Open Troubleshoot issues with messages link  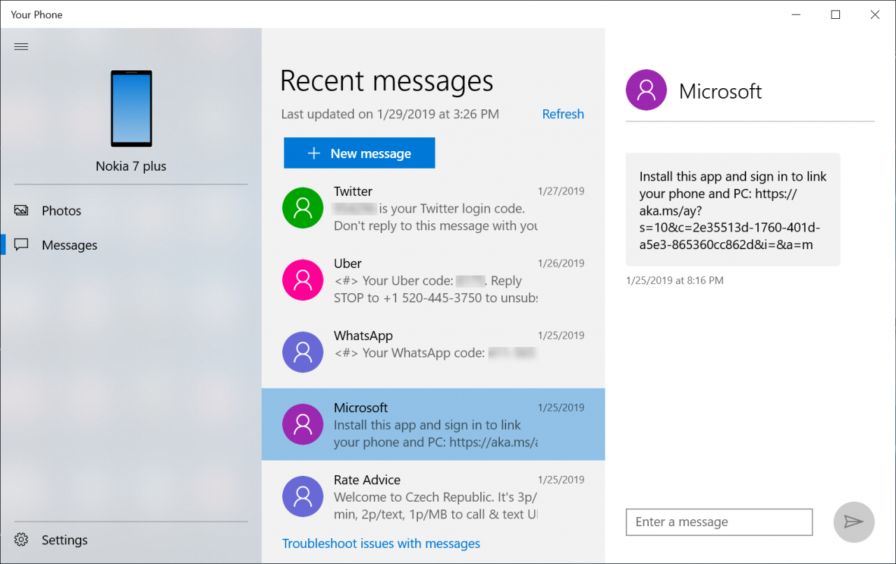pos(381,544)
